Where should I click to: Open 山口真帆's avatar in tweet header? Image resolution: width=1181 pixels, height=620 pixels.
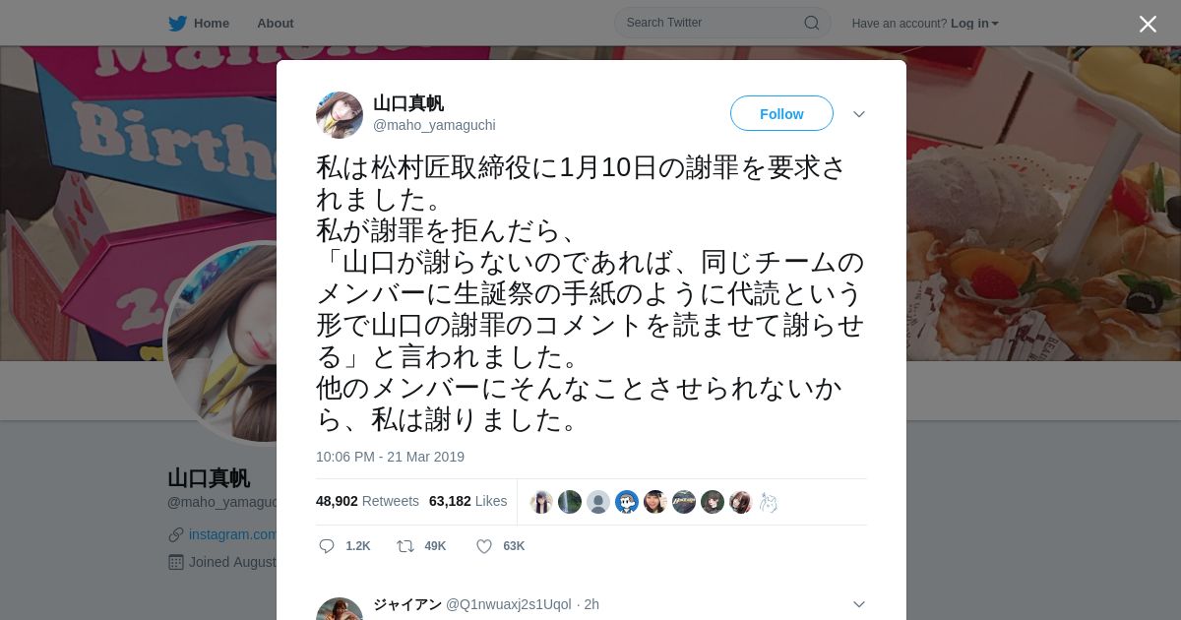tap(340, 115)
